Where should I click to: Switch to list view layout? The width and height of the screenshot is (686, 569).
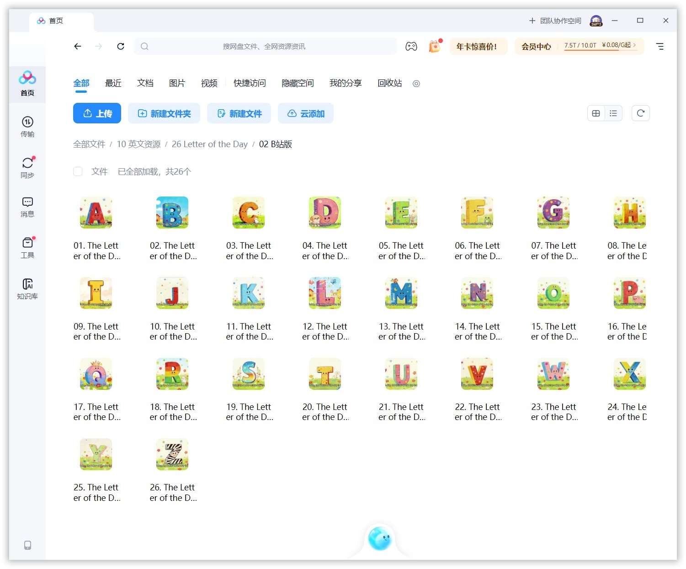(613, 113)
